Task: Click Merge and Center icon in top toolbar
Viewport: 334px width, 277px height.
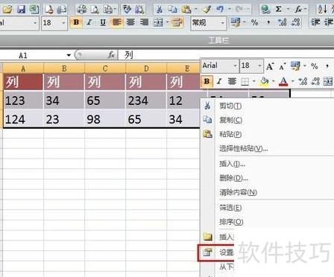Action: pos(158,22)
